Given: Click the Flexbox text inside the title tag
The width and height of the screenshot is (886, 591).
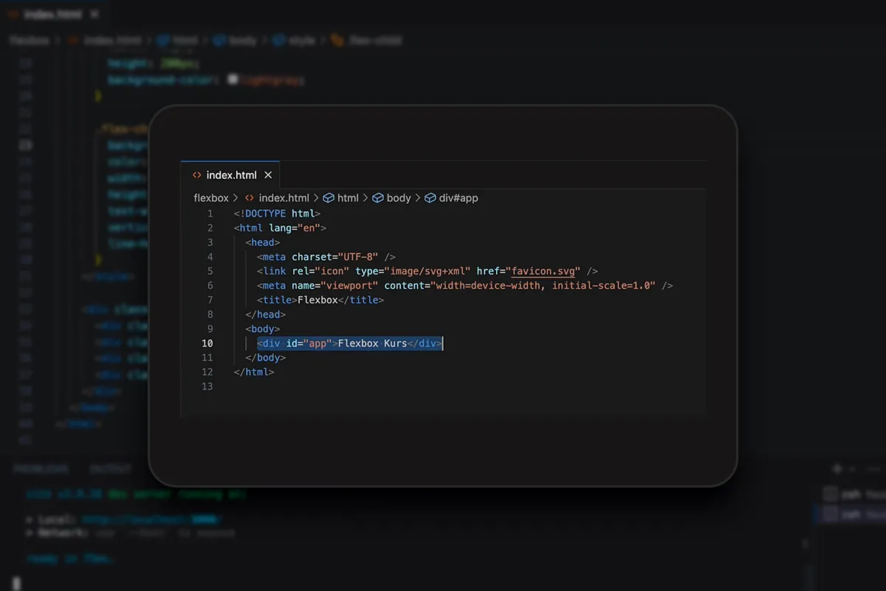Looking at the screenshot, I should point(317,300).
